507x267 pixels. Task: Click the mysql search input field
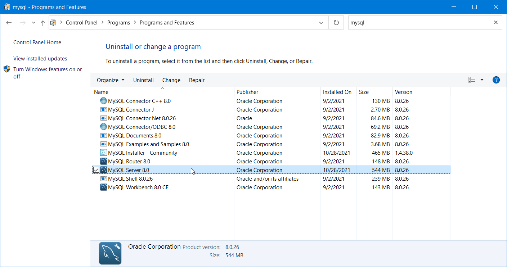pos(419,22)
